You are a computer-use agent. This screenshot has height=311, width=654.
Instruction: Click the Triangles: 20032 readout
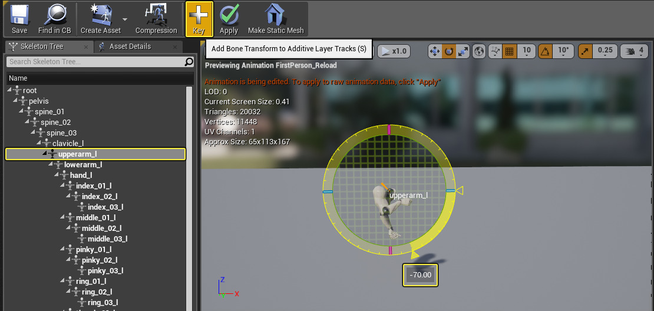233,112
